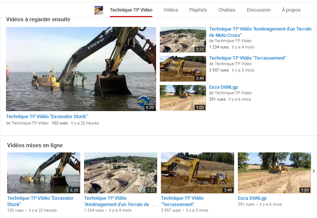
Task: Open 'Terrassement' title in uploaded videos row
Action: (x=182, y=201)
